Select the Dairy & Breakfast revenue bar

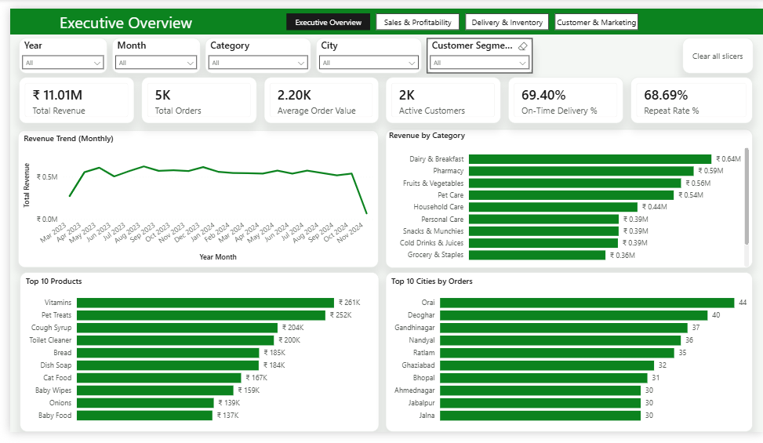click(590, 159)
